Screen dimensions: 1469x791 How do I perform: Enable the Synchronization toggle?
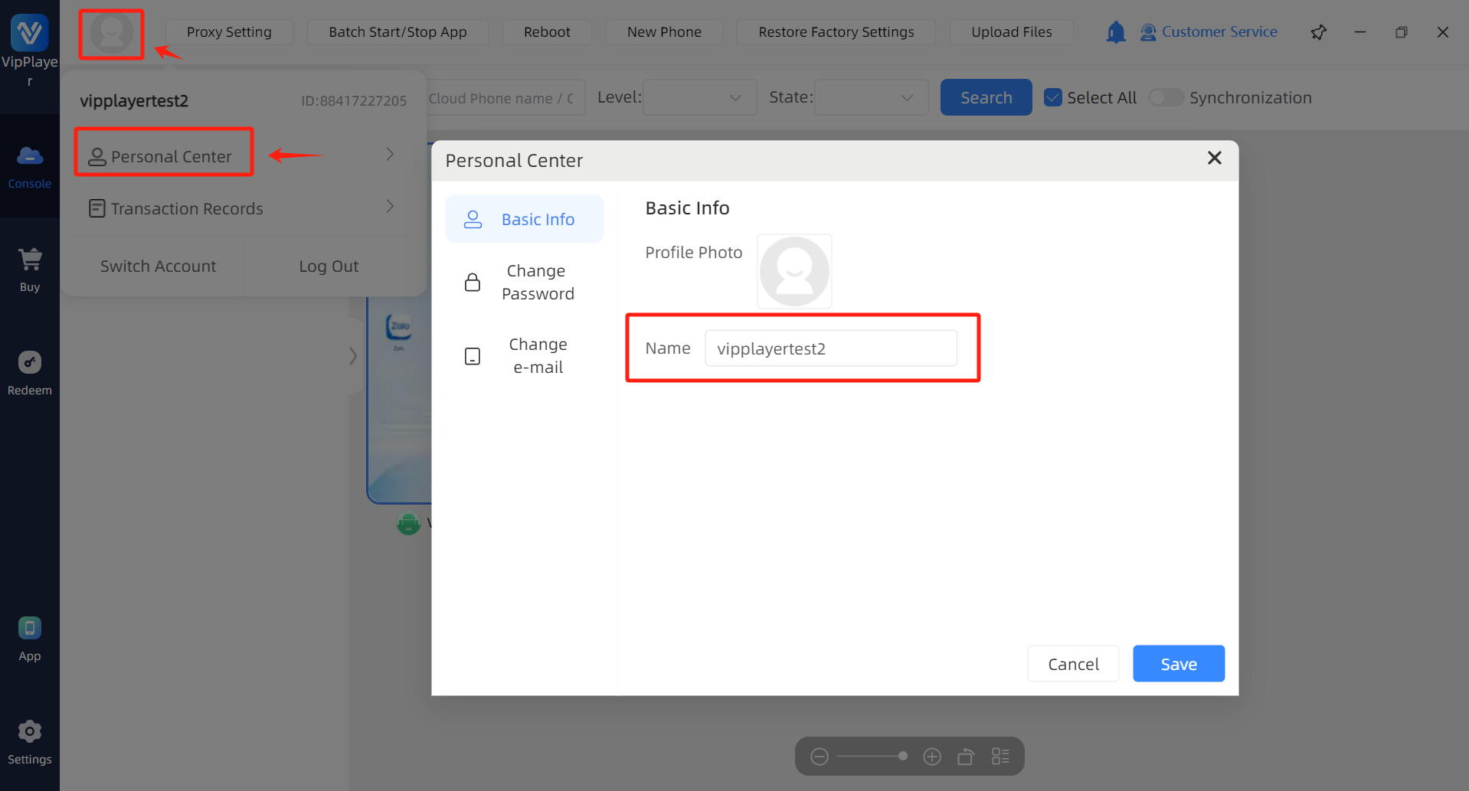click(x=1166, y=97)
